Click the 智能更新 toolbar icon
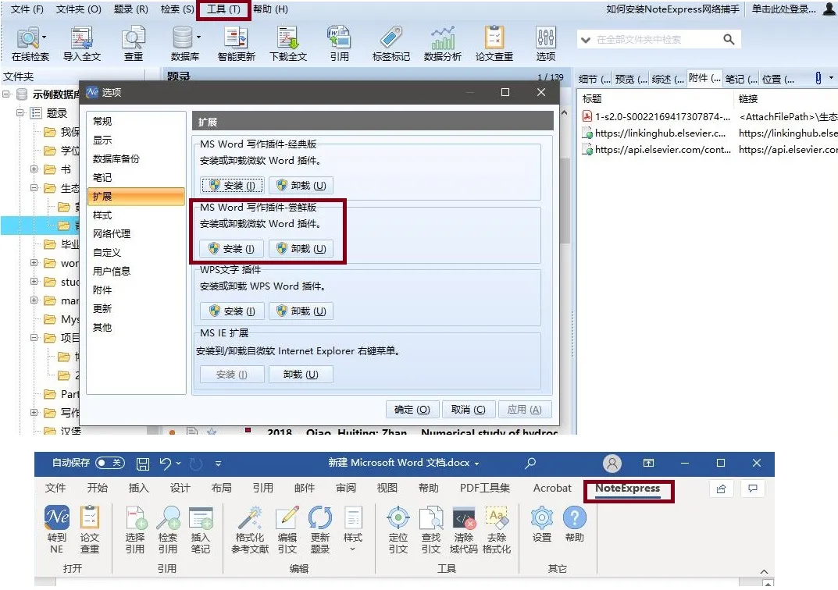 (x=236, y=44)
